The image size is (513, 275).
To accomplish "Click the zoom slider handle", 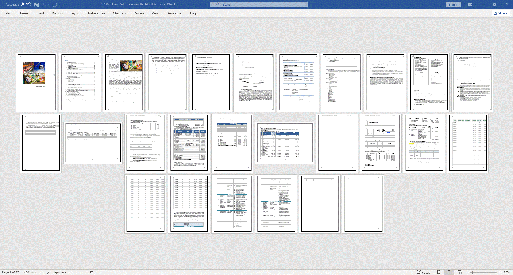I will point(472,272).
